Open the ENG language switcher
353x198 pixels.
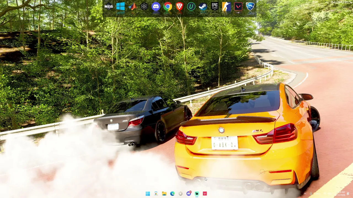point(318,194)
